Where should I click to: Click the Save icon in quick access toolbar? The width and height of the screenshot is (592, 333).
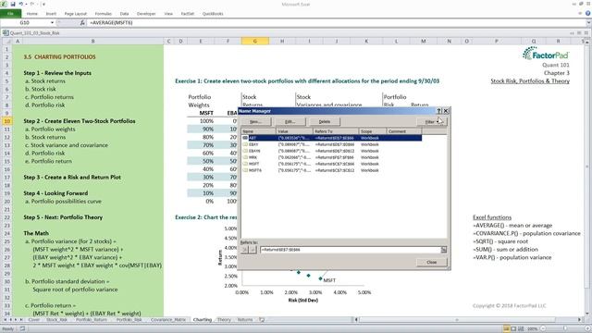click(x=13, y=4)
